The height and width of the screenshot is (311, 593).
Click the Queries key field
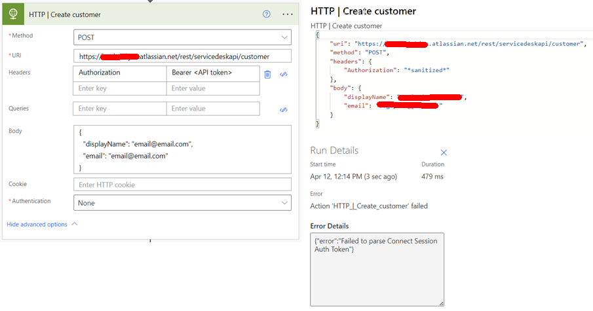point(119,109)
